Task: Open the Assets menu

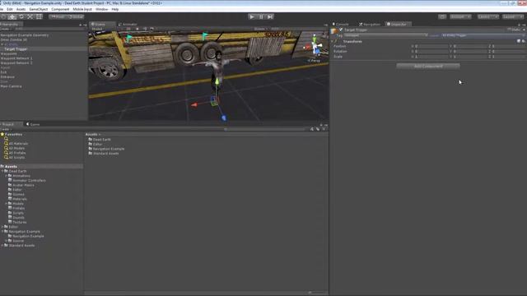Action: point(21,9)
